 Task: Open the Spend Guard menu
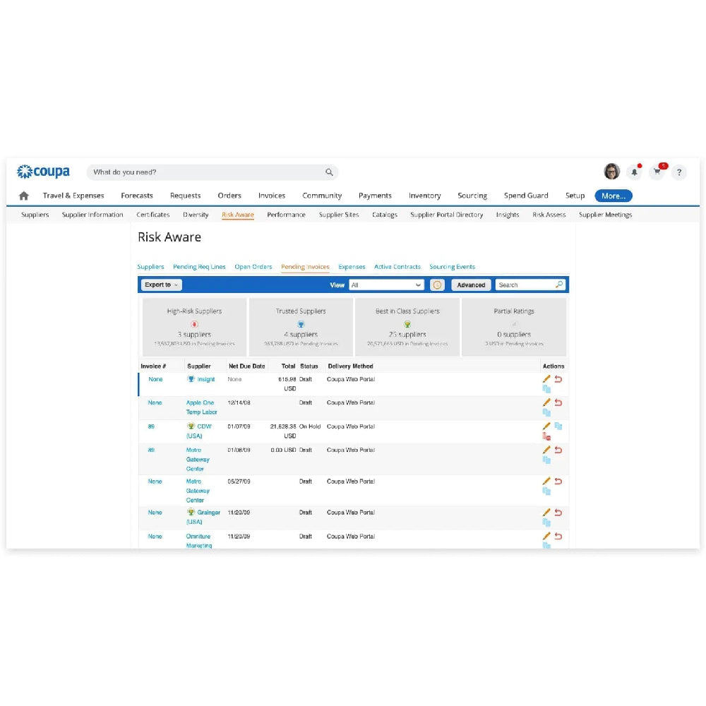[x=526, y=196]
